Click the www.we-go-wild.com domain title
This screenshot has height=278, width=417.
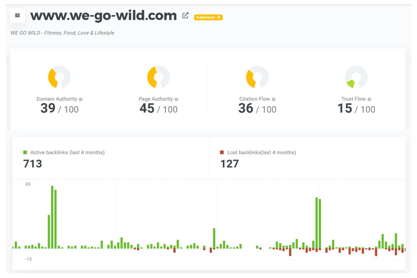104,15
